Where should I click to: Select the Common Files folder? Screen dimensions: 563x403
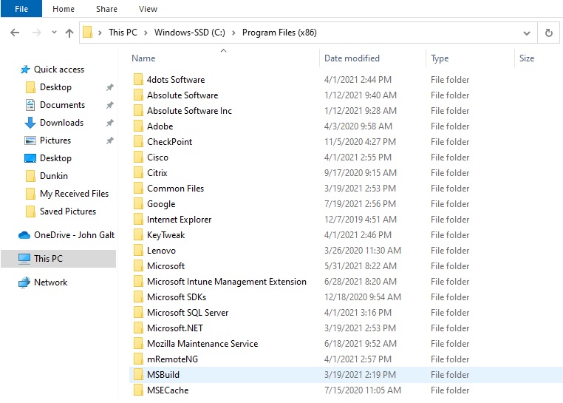(175, 188)
